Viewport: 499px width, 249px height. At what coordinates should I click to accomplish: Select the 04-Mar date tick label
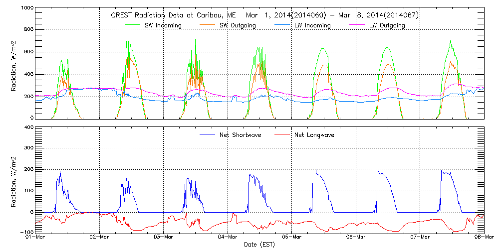pyautogui.click(x=228, y=238)
